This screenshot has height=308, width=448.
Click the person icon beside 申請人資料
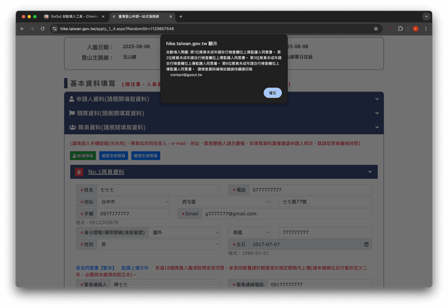[71, 99]
